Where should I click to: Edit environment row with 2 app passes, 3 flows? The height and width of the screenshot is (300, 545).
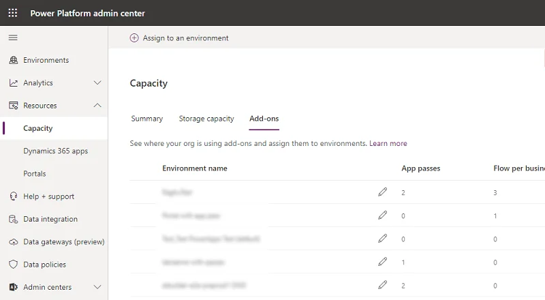[x=382, y=192]
